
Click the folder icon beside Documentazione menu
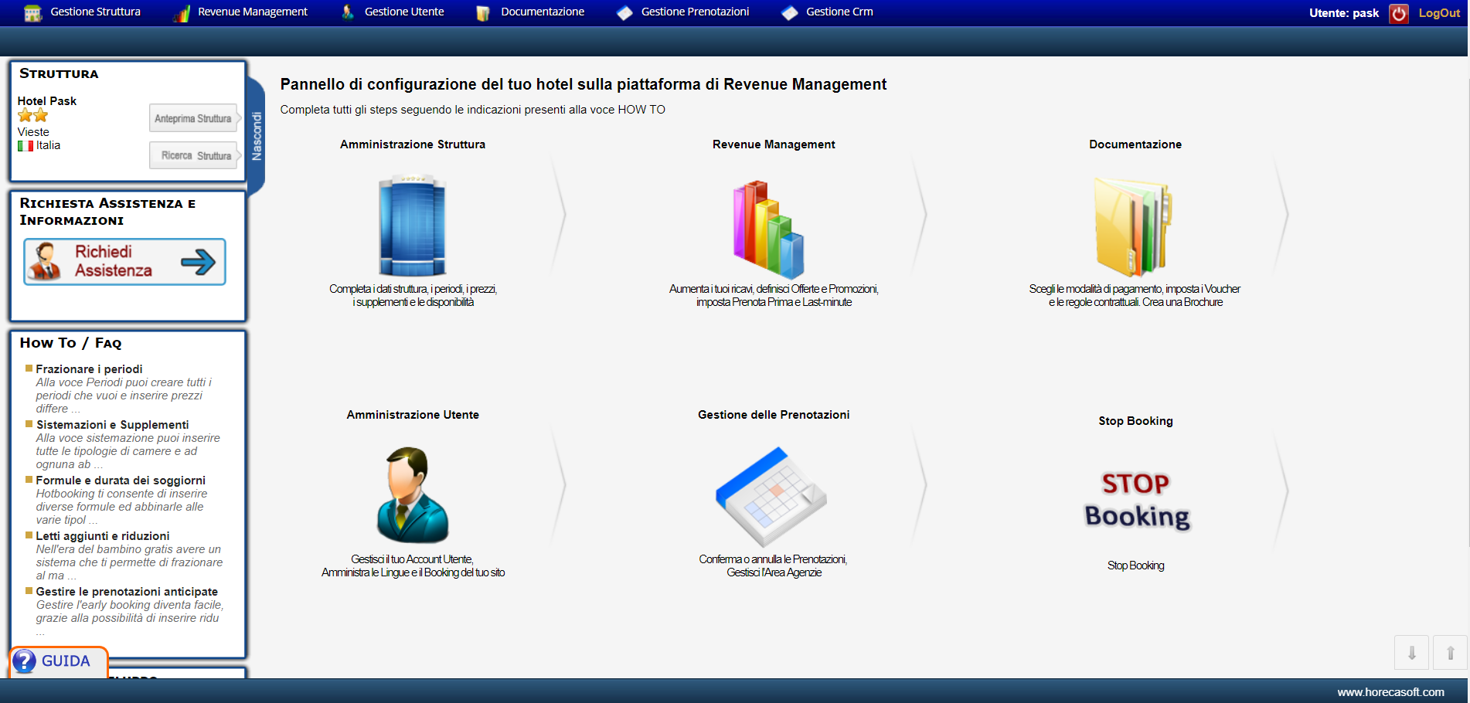(x=483, y=13)
